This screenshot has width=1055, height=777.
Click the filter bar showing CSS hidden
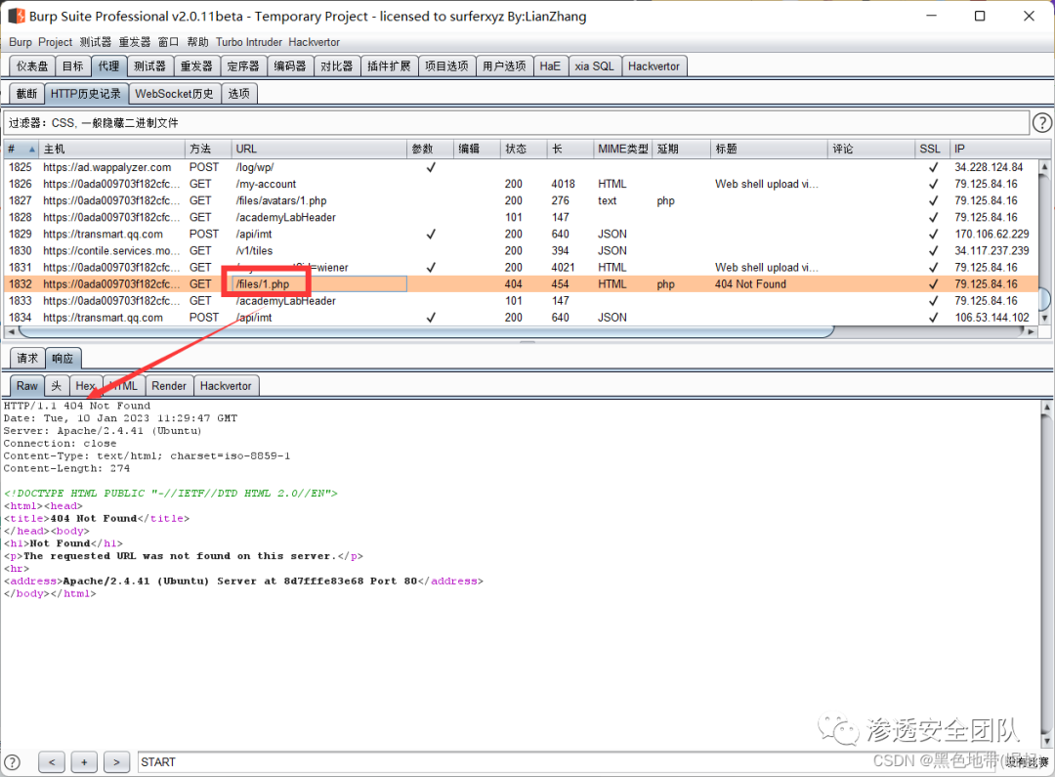click(517, 122)
